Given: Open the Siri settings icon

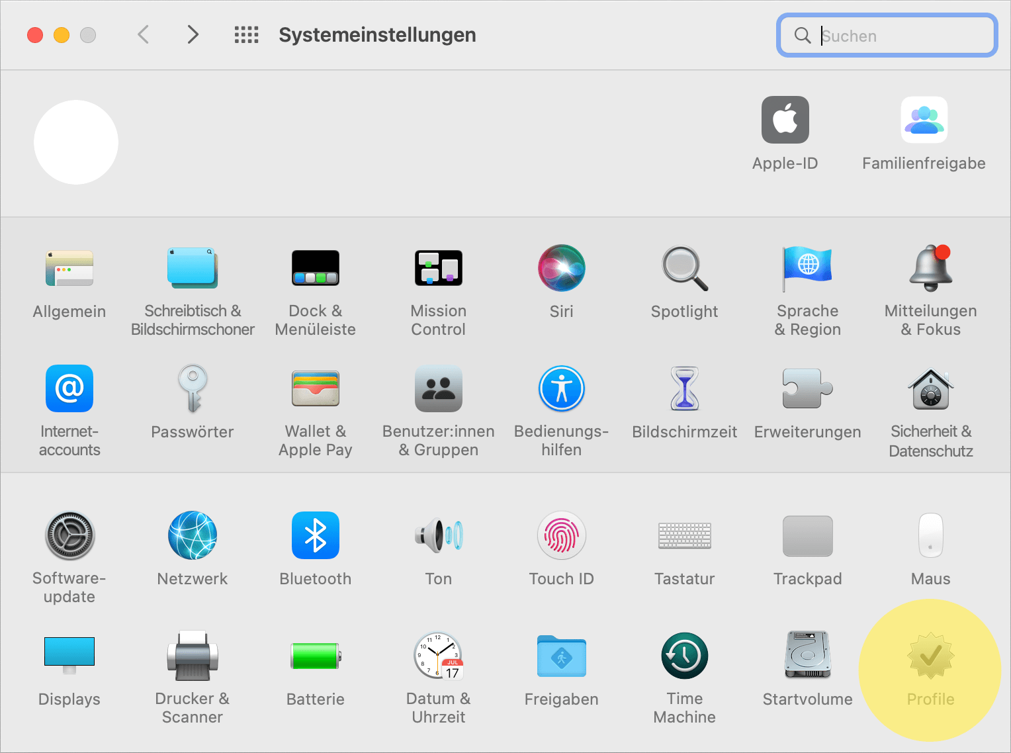Looking at the screenshot, I should coord(561,268).
